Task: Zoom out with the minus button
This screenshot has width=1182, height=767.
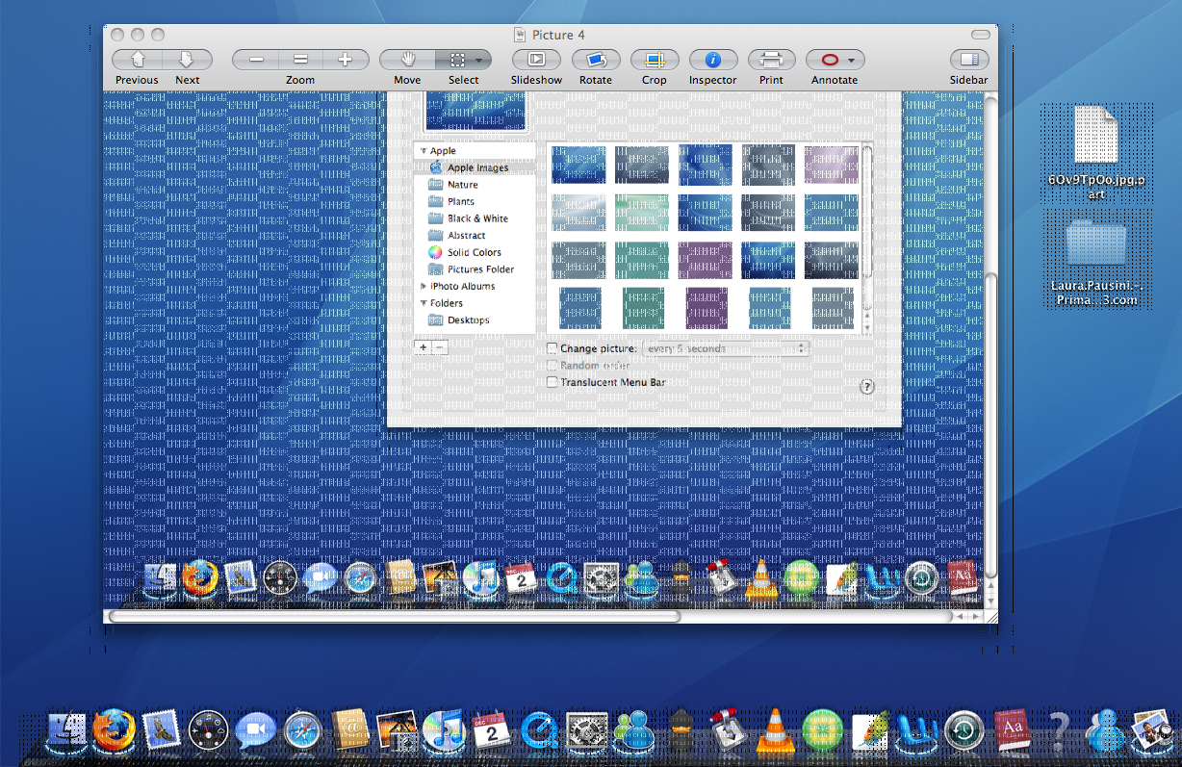Action: click(x=256, y=60)
